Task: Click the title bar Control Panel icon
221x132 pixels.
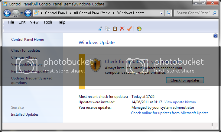Action: [x=5, y=4]
